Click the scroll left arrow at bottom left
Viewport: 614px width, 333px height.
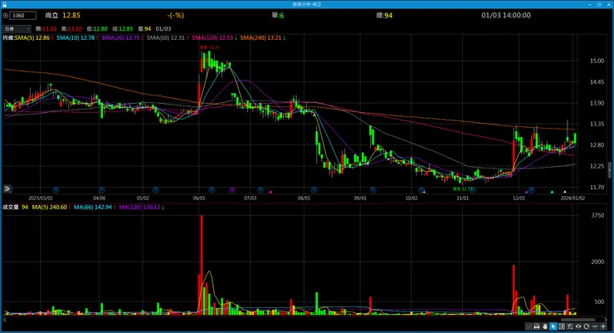5,320
